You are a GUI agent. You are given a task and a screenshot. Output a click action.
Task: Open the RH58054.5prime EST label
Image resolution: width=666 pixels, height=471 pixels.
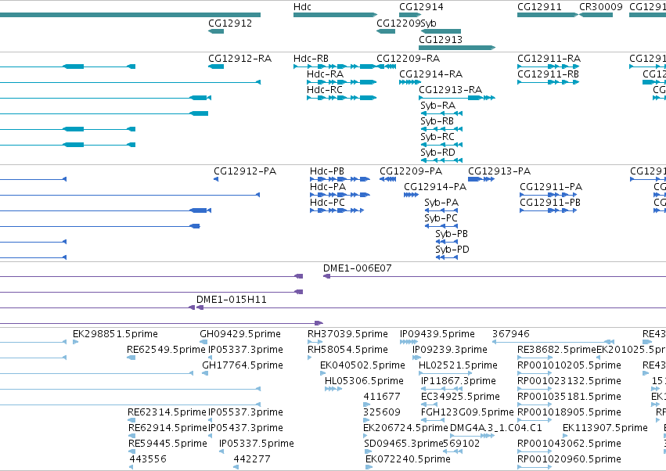pos(347,350)
